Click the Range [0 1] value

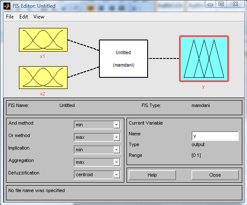(x=196, y=156)
